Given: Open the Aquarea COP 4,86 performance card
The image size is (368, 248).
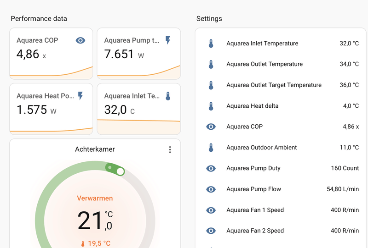Looking at the screenshot, I should pos(51,54).
